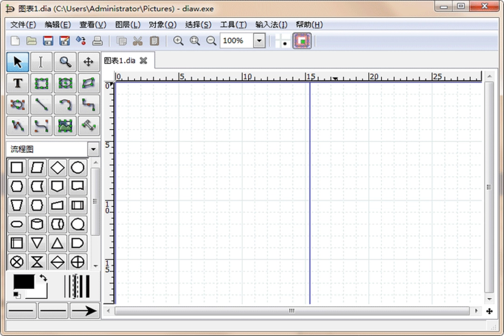Open the 流程图 shape category dropdown
The width and height of the screenshot is (504, 336).
(93, 148)
